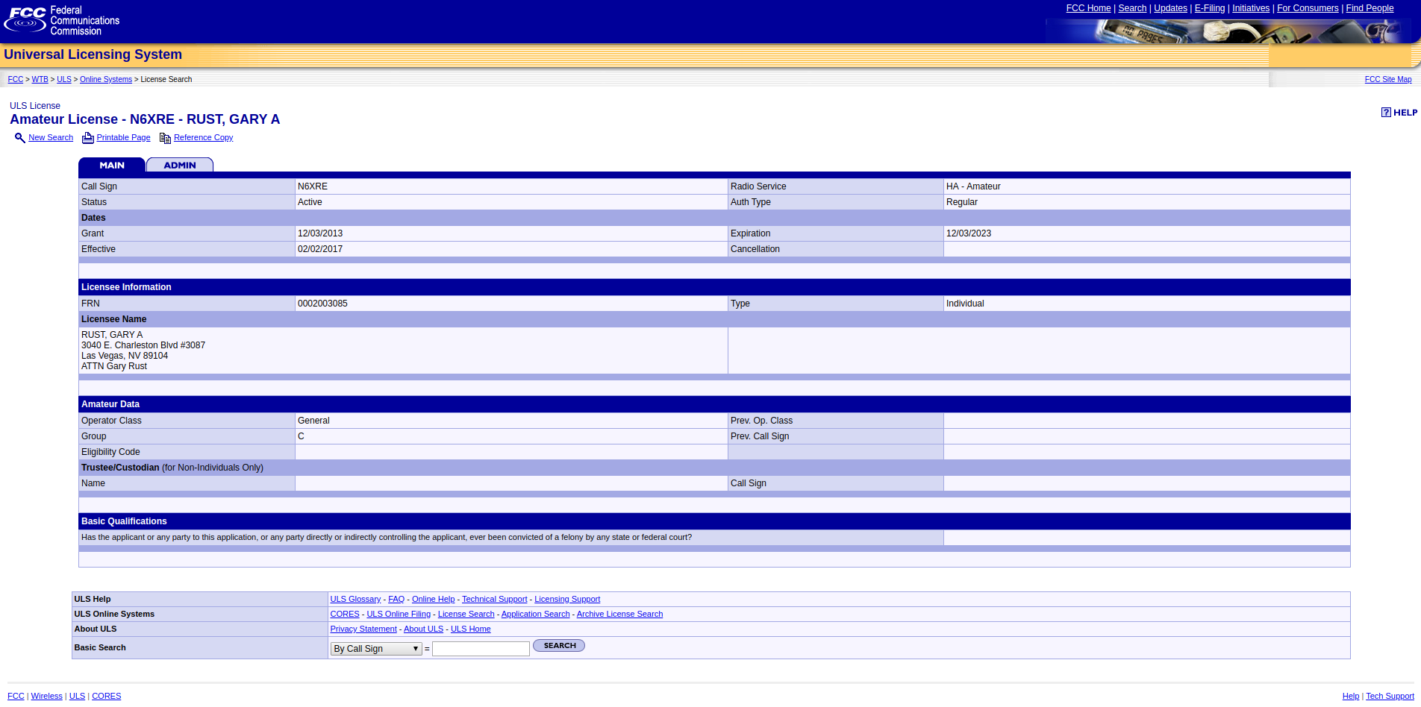Click the footer ULS link
Screen dimensions: 1421x707
coord(77,697)
